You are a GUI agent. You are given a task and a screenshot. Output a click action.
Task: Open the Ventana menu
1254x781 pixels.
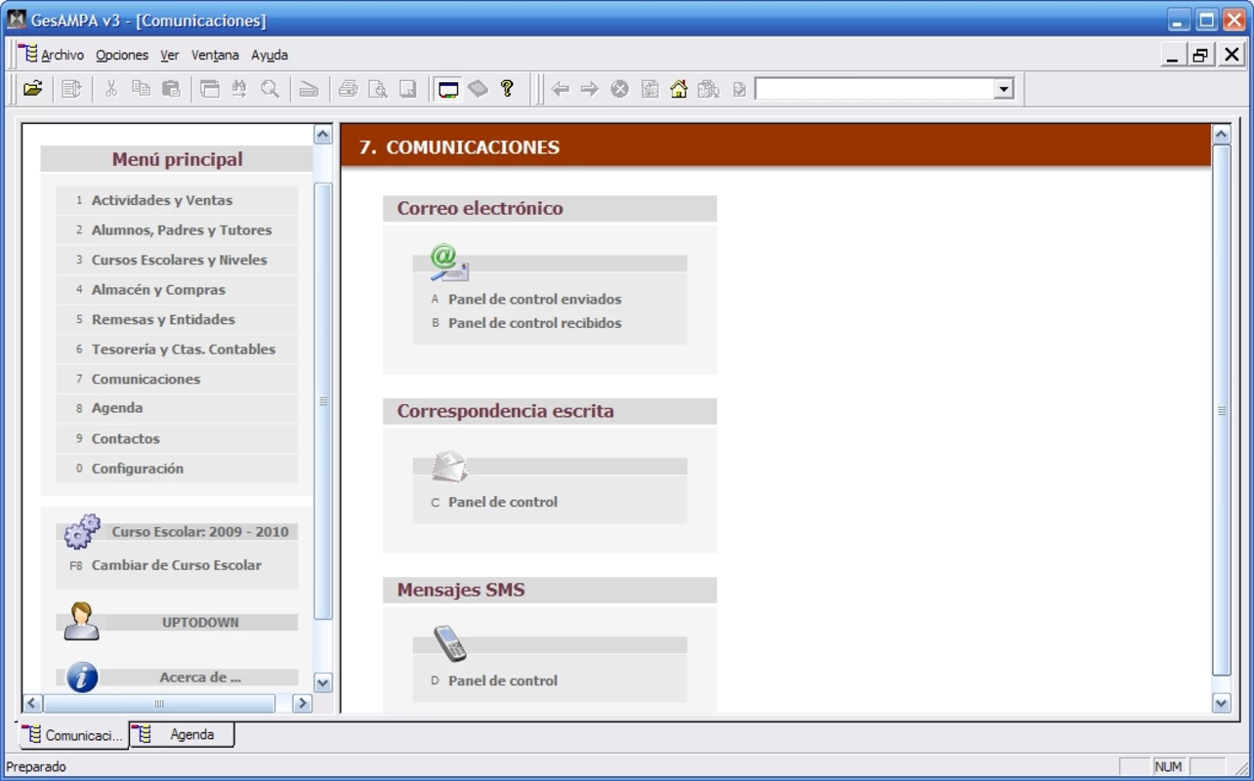coord(215,55)
